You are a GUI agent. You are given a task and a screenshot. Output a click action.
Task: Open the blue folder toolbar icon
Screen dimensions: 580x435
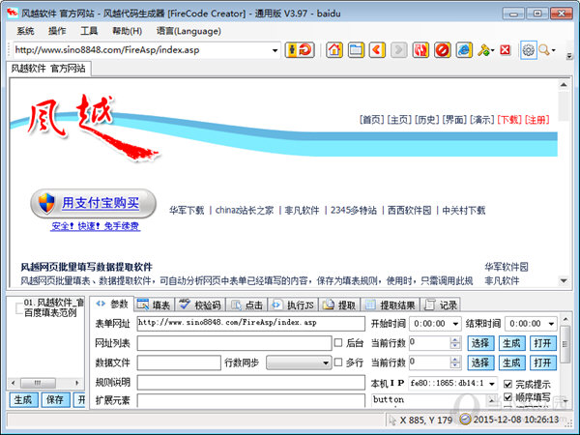pos(356,49)
